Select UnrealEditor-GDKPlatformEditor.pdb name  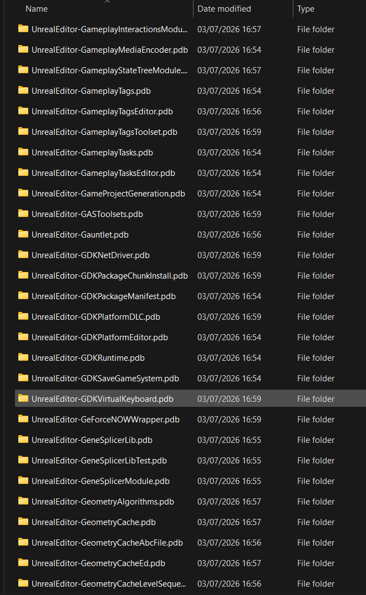click(x=100, y=336)
